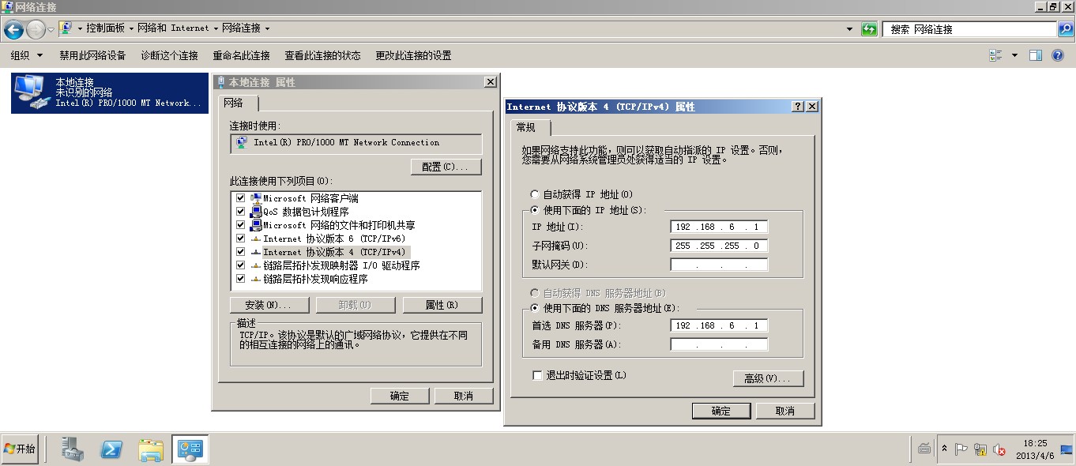Select 使用下面的 IP 地址 radio button
This screenshot has width=1076, height=466.
point(535,210)
